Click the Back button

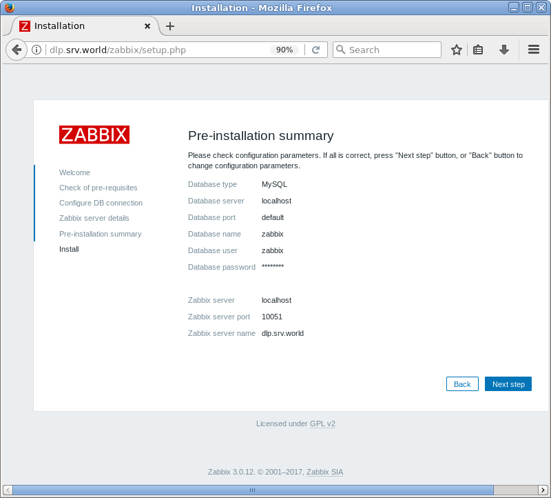coord(462,384)
